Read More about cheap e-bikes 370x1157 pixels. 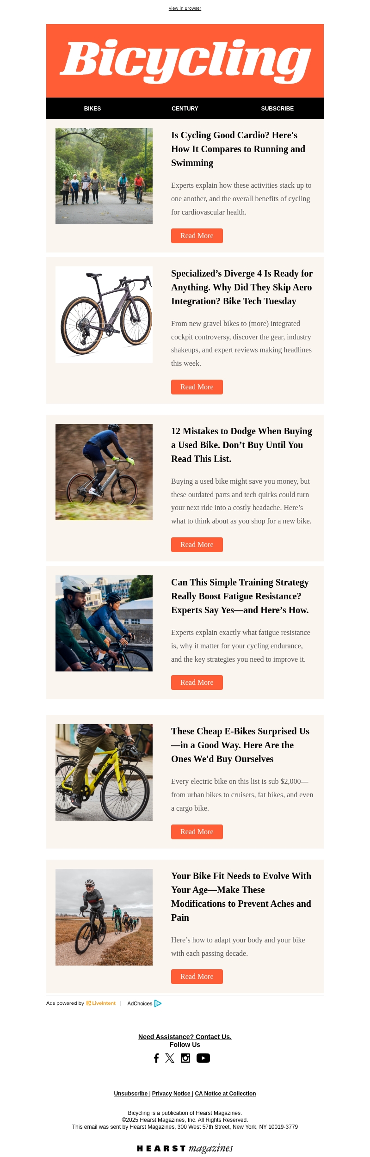(x=197, y=832)
